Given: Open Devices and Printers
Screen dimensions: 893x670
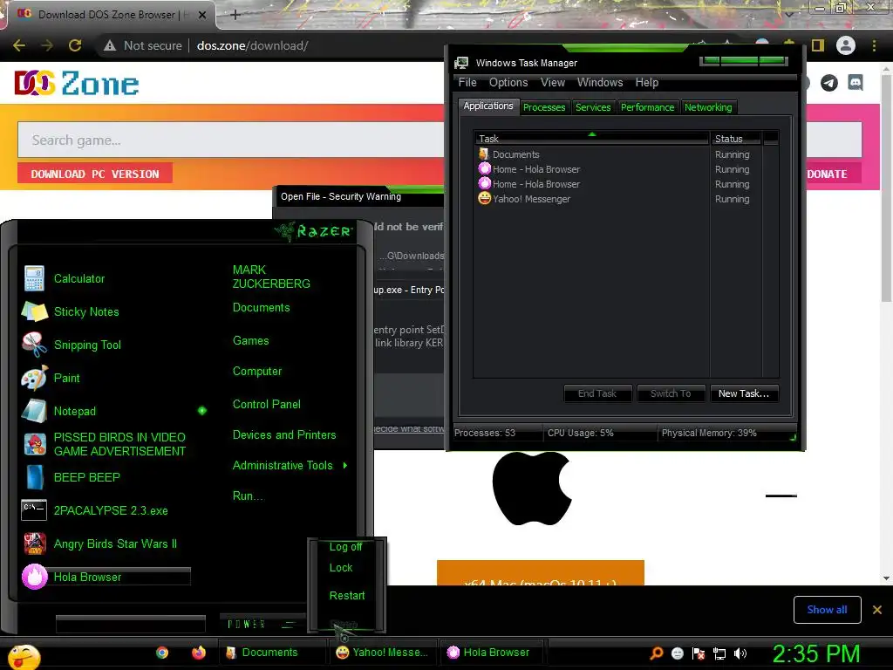Looking at the screenshot, I should 284,435.
